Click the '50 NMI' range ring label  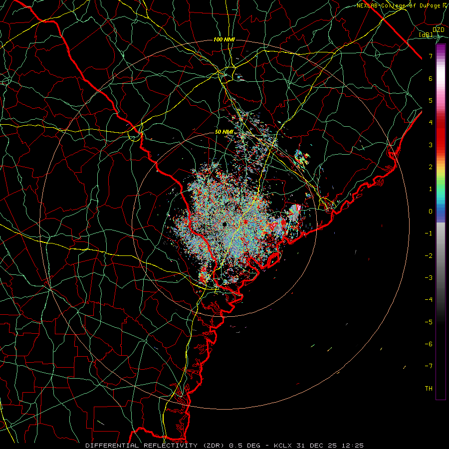point(224,132)
